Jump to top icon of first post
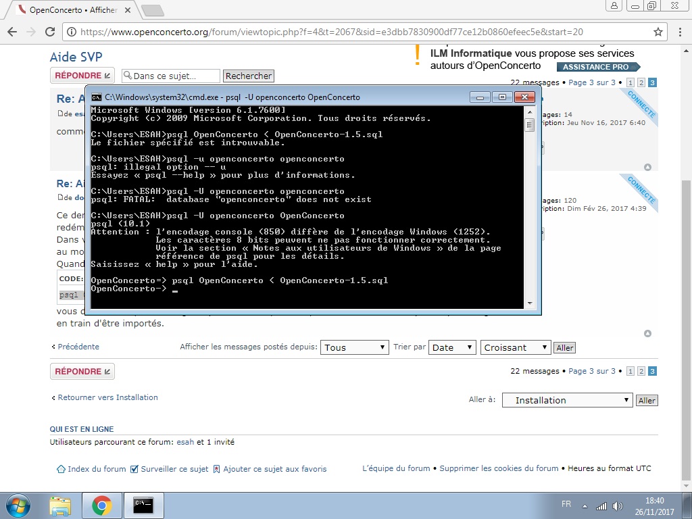The image size is (692, 519). pos(647,168)
